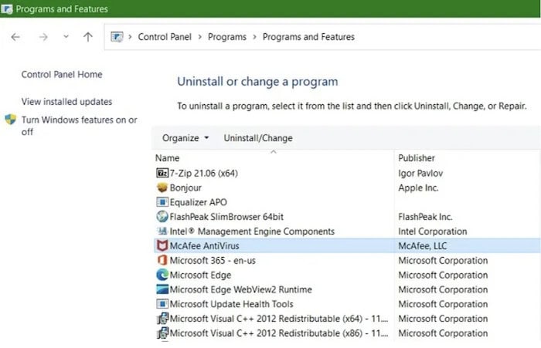Select Microsoft 365 - en-us entry
The image size is (541, 348).
(x=213, y=260)
